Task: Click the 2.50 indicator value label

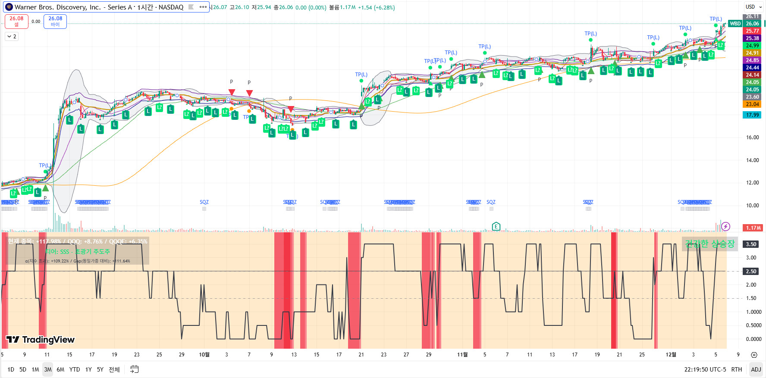Action: (751, 271)
